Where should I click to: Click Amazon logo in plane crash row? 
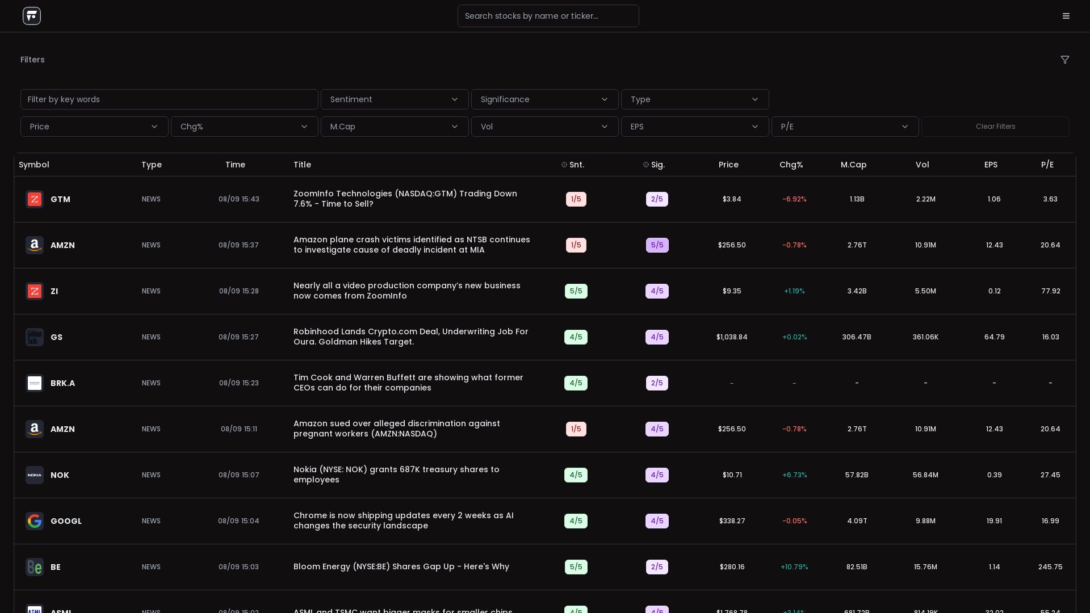tap(35, 245)
